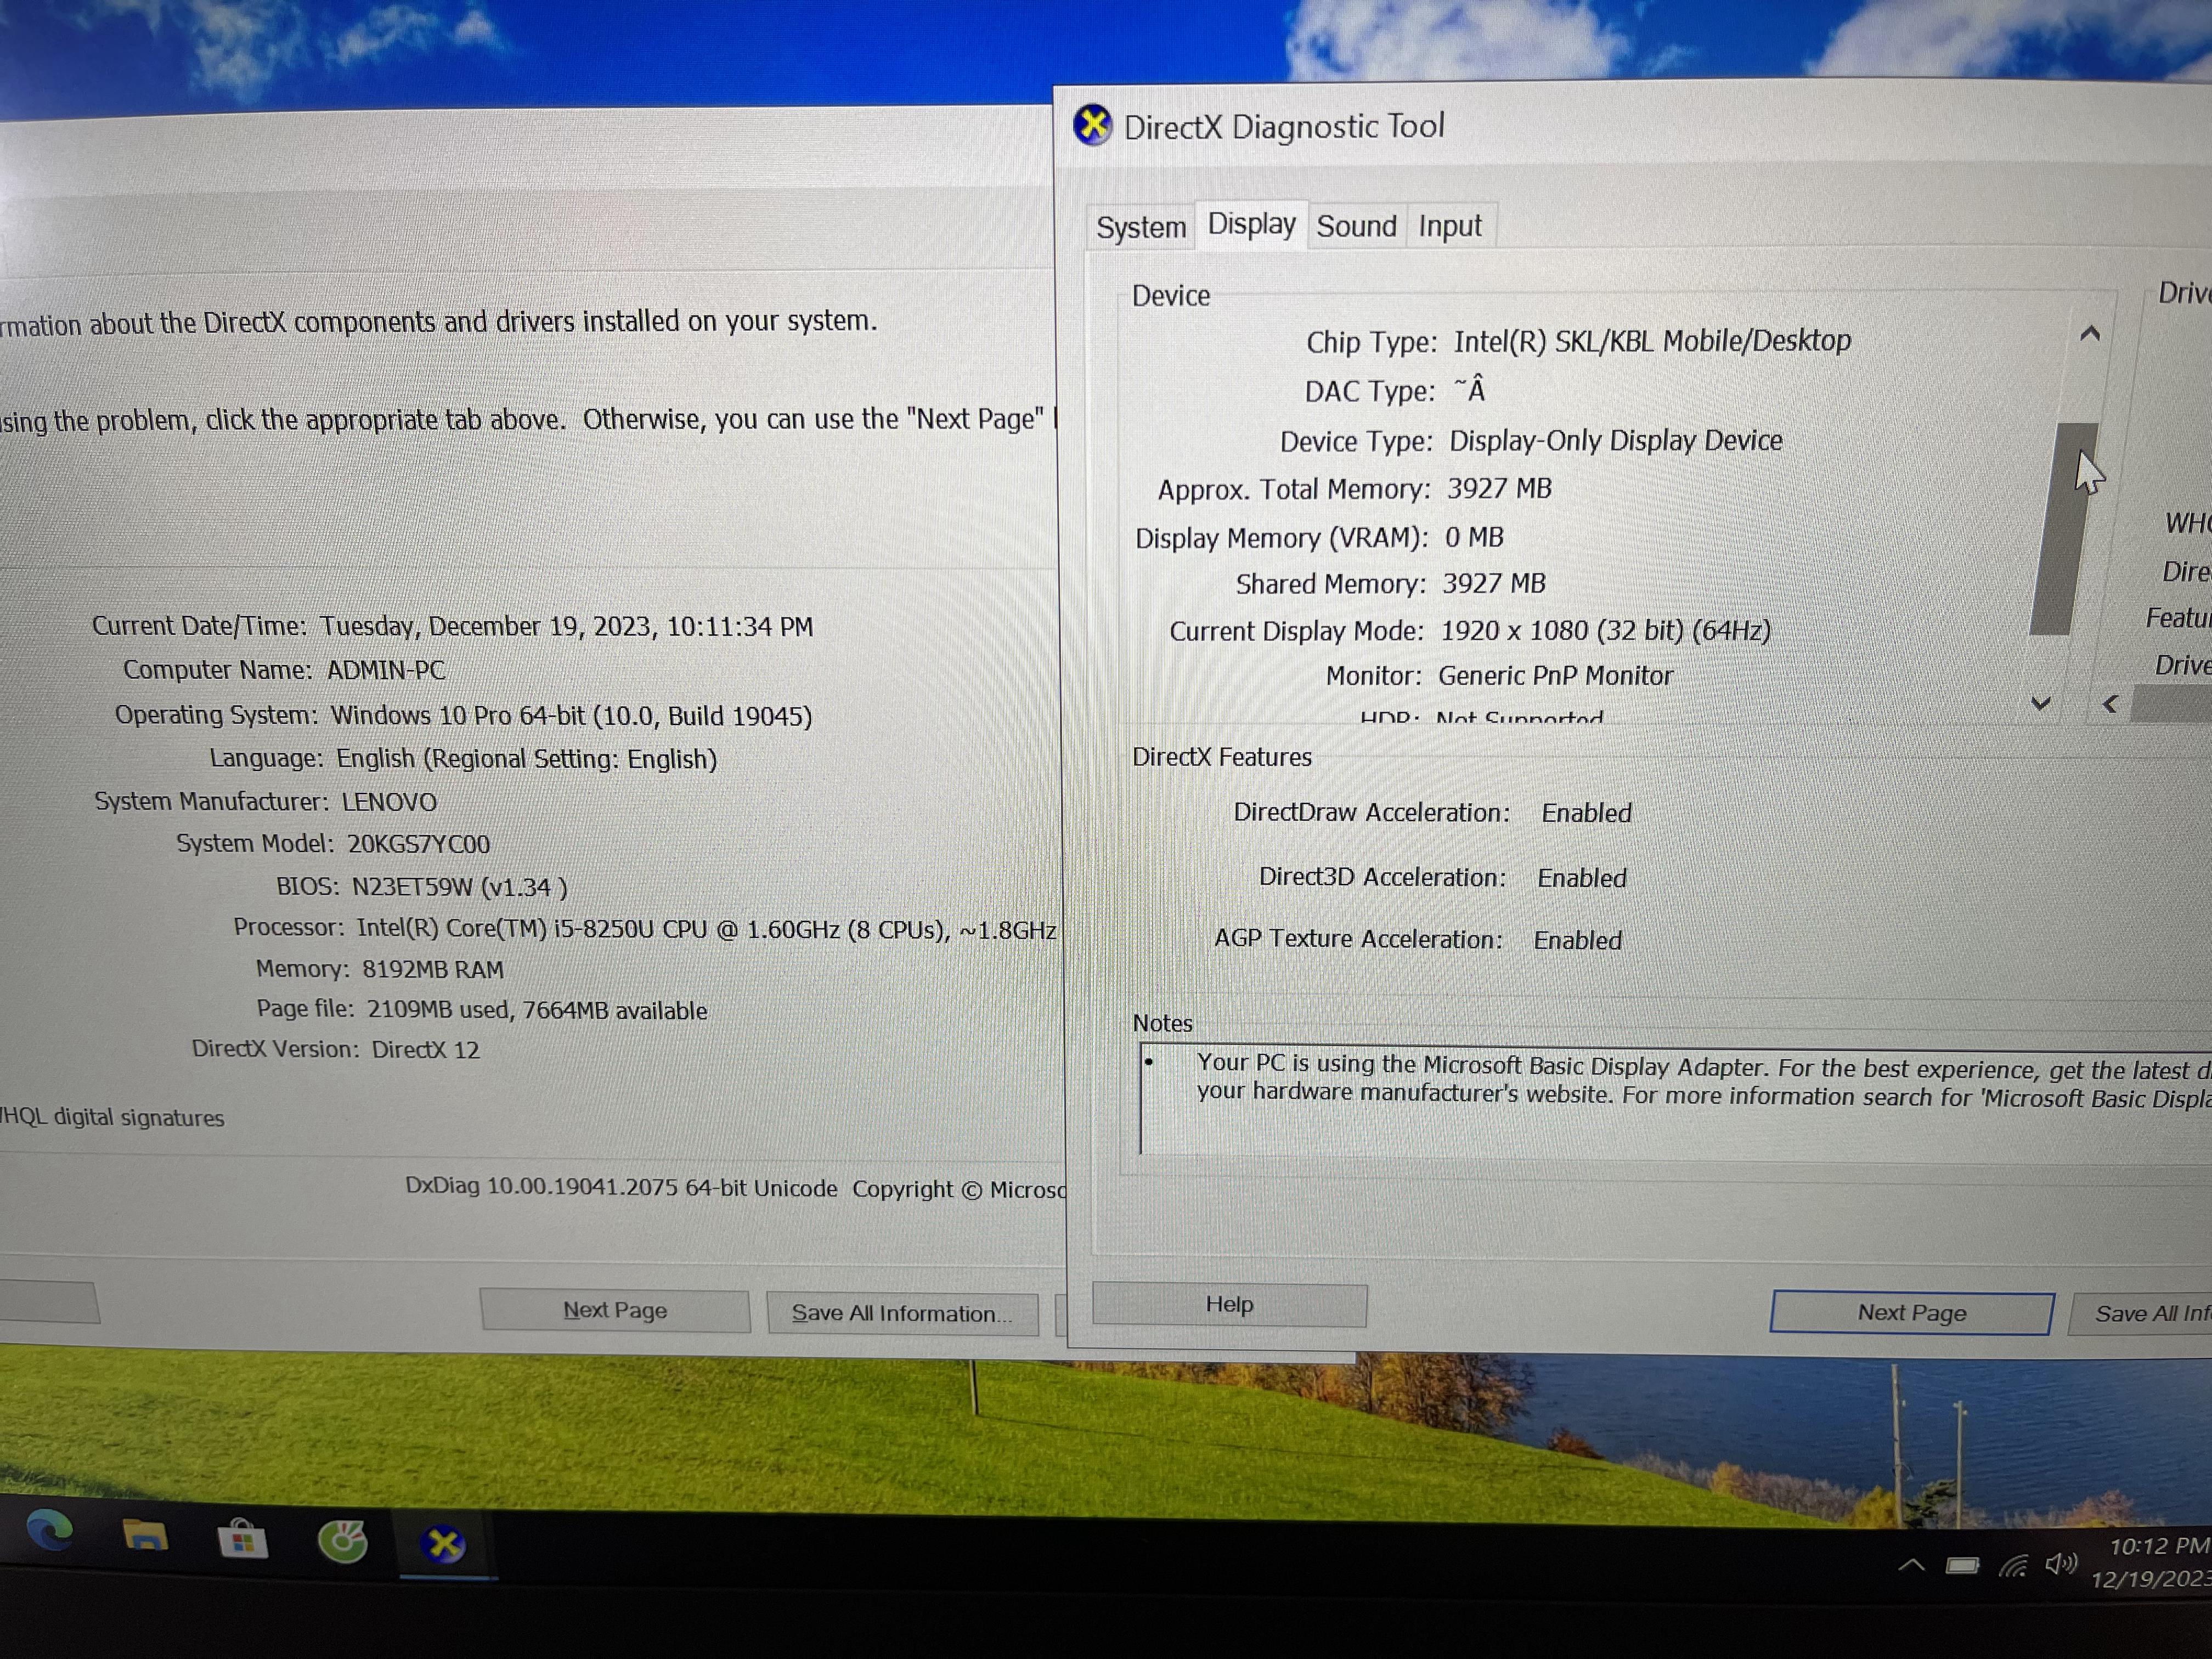Click Memory 8192MB RAM text
2212x1659 pixels.
(379, 969)
